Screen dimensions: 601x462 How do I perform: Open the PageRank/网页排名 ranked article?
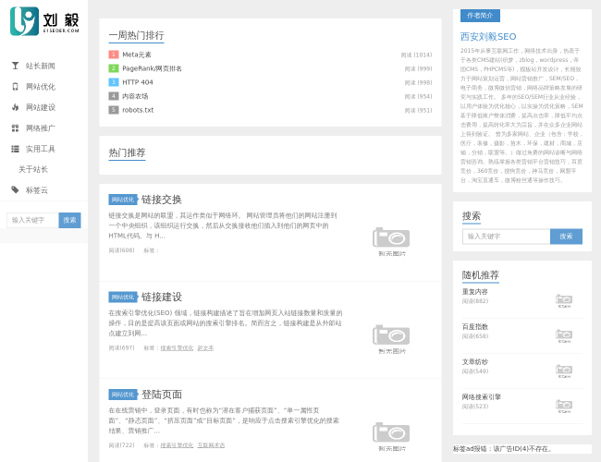point(153,68)
